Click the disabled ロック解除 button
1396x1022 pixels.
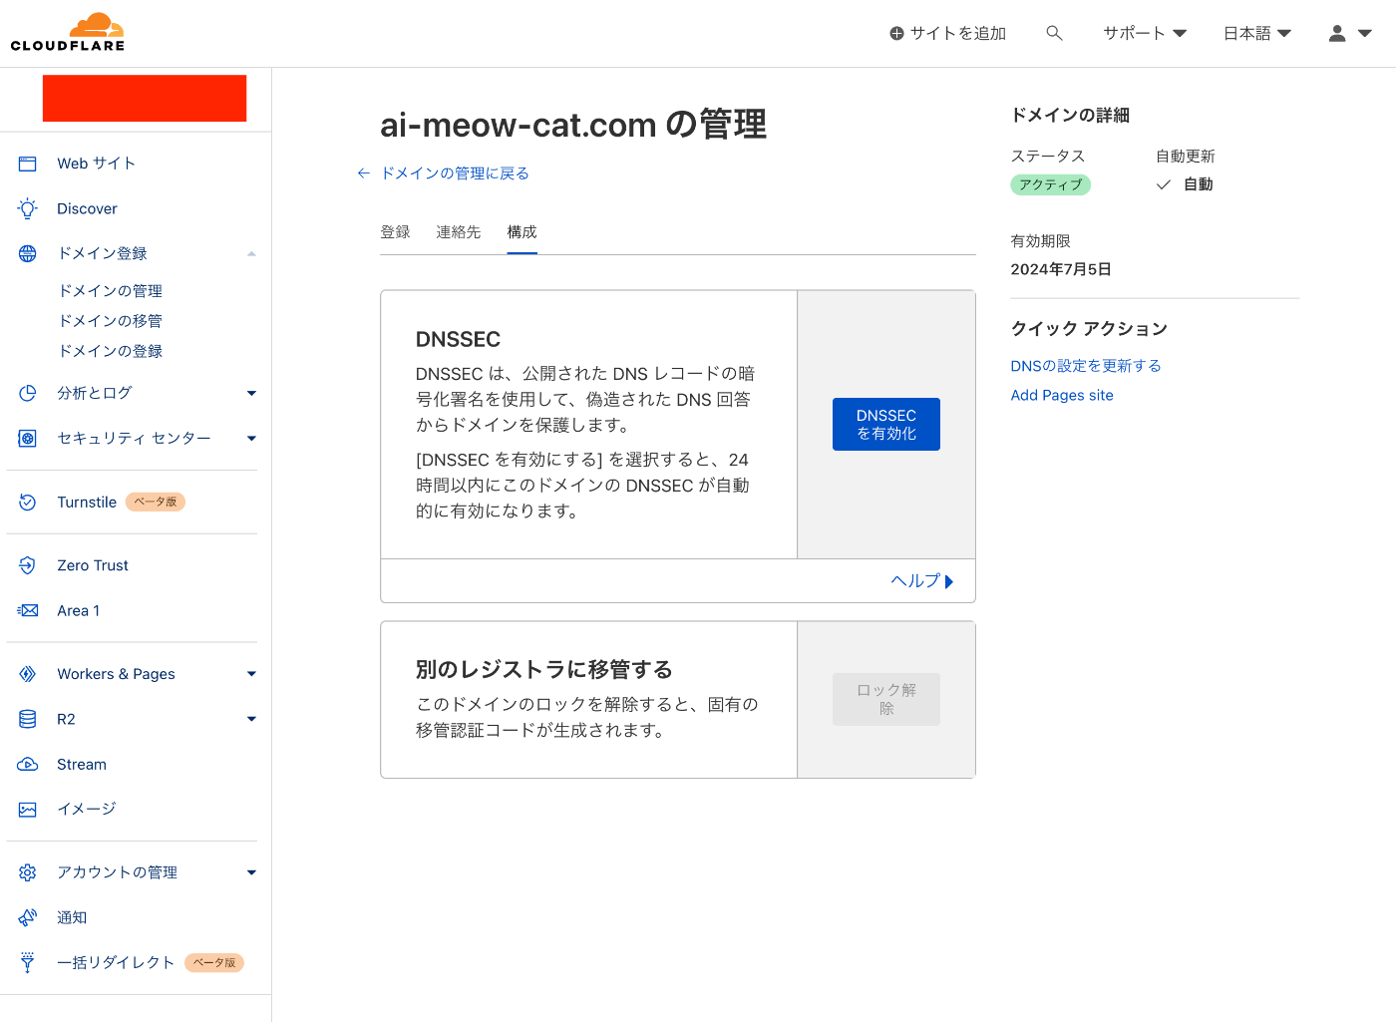click(x=886, y=699)
